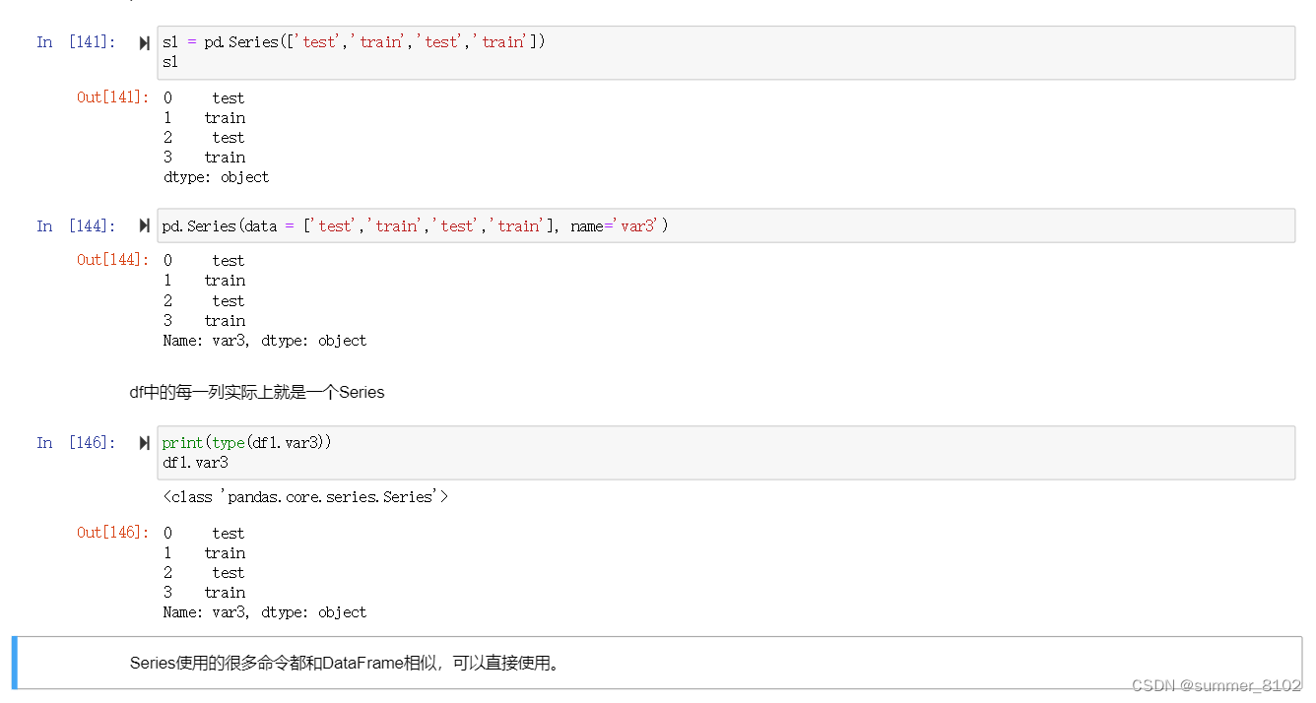Image resolution: width=1316 pixels, height=703 pixels.
Task: Click markdown text 'df中的每一列实际上就是一个Series'
Action: tap(257, 393)
